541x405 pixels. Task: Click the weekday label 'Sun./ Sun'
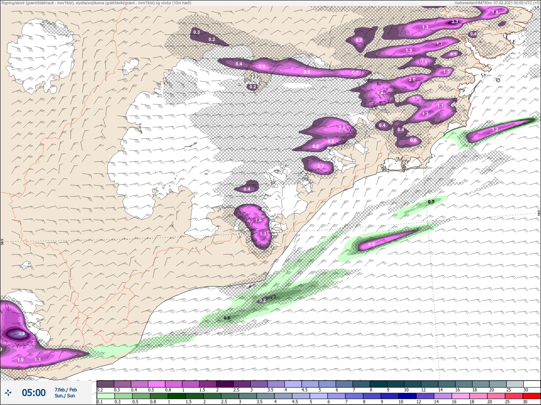(65, 396)
